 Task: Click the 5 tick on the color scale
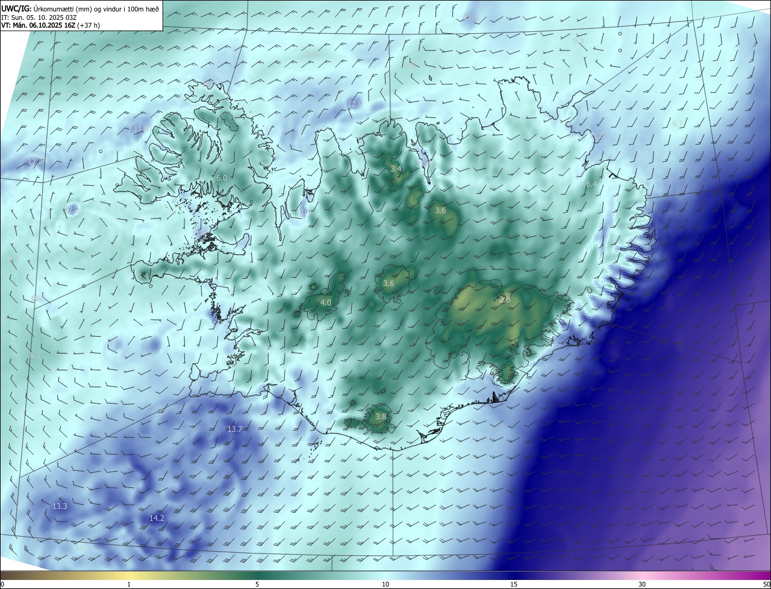pos(257,584)
